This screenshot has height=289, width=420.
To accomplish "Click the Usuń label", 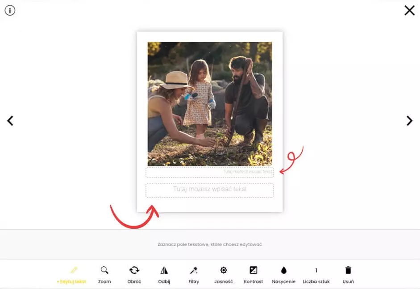I will 348,281.
